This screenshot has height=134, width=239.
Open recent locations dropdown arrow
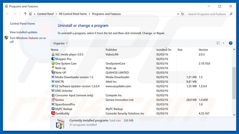tap(20, 14)
